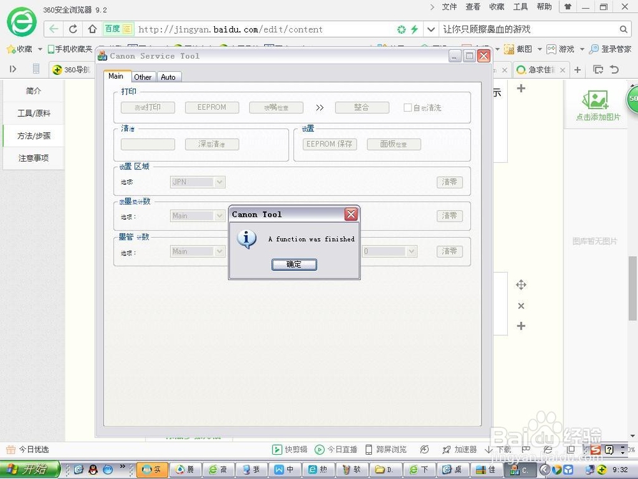This screenshot has width=638, height=479.
Task: Expand the 截图 dropdown arrow
Action: click(540, 49)
